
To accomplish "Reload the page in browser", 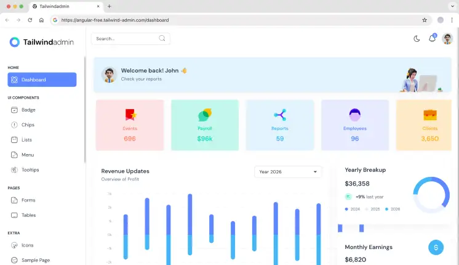I will (30, 20).
